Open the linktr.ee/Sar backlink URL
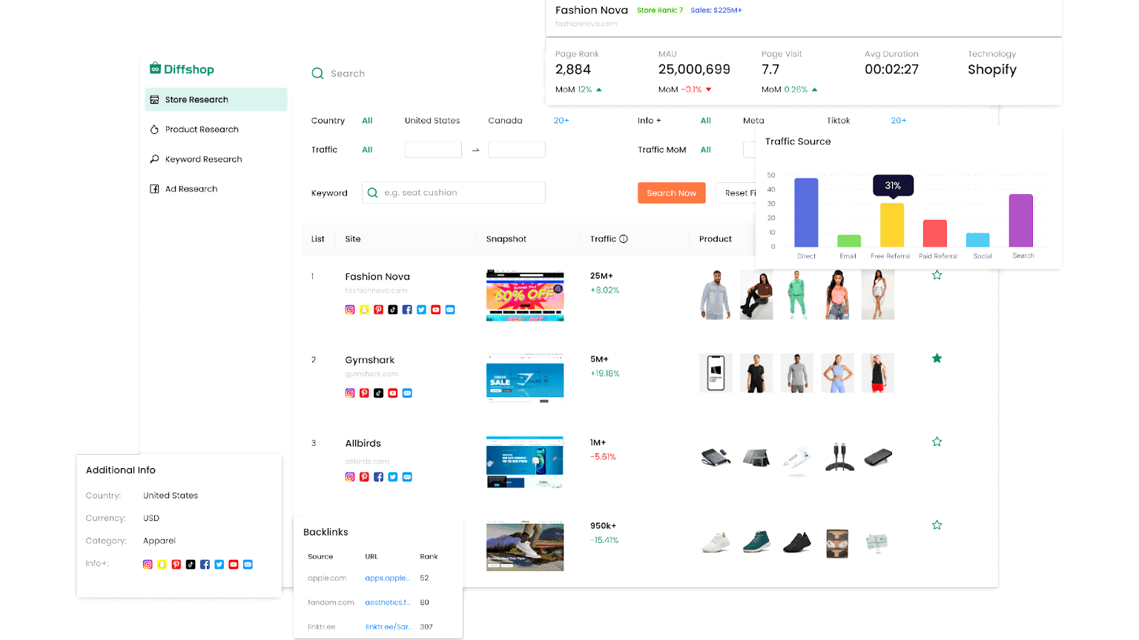Screen dimensions: 1139x640 click(x=388, y=627)
